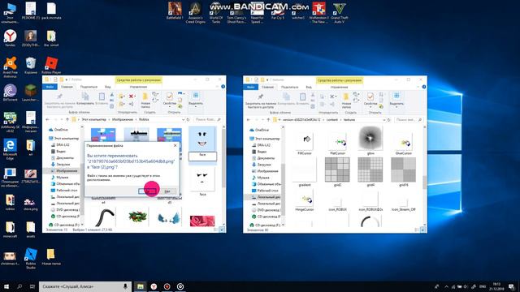
Task: Select OneDrive in the textures window sidebar
Action: click(262, 130)
